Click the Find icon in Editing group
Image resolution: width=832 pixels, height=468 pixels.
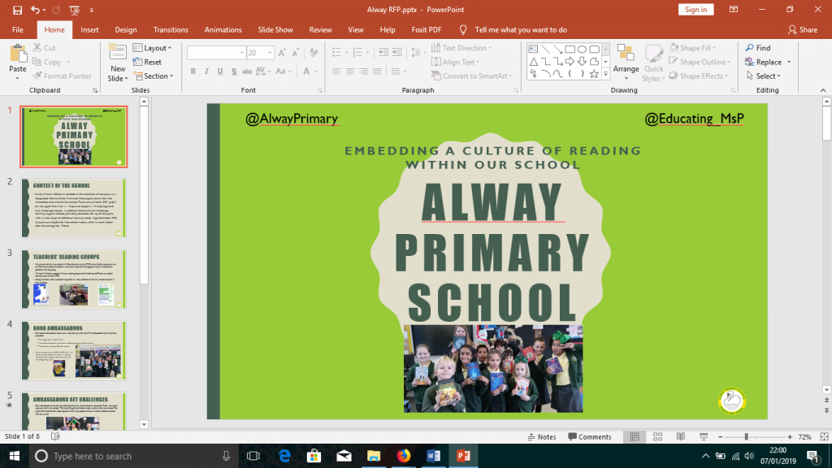pyautogui.click(x=752, y=48)
